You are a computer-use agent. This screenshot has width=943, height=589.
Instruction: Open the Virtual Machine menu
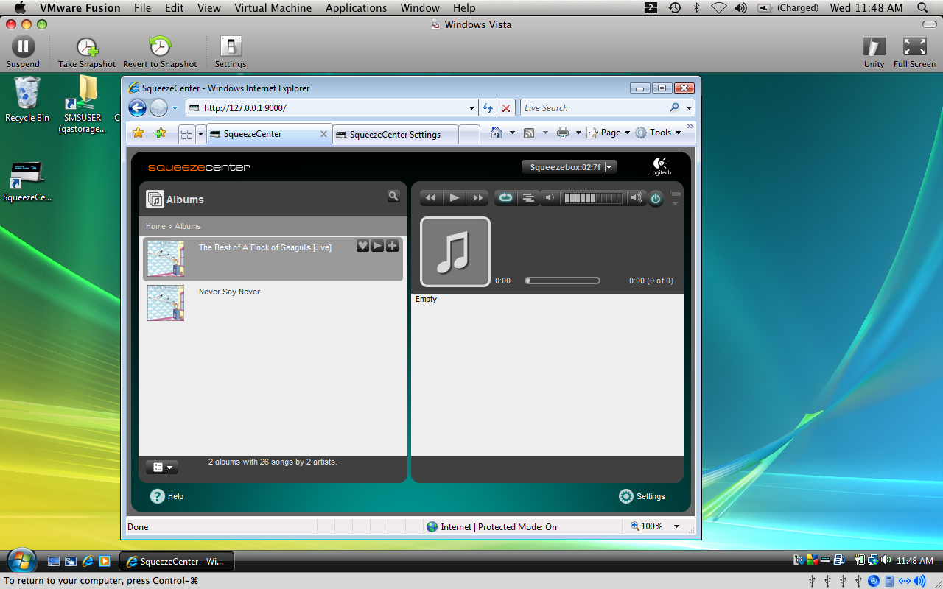point(273,8)
